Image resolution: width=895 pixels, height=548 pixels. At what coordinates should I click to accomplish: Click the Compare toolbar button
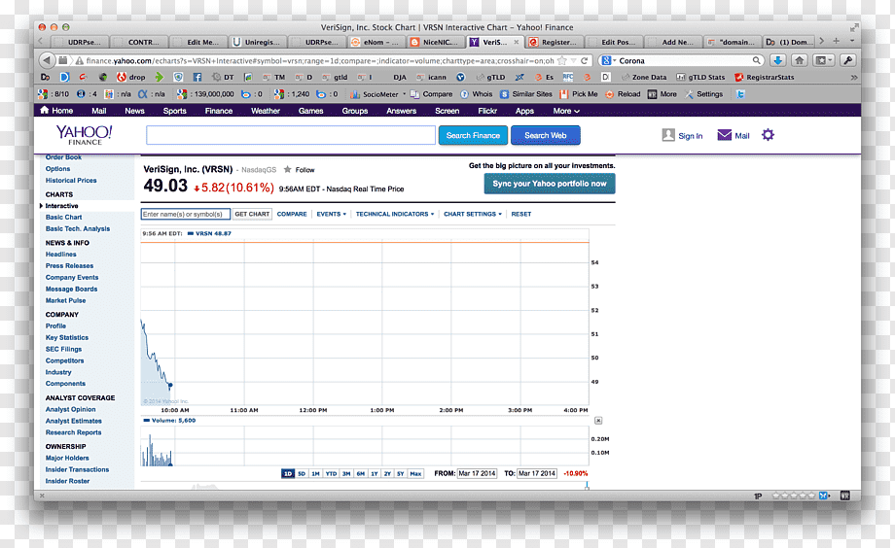point(432,94)
